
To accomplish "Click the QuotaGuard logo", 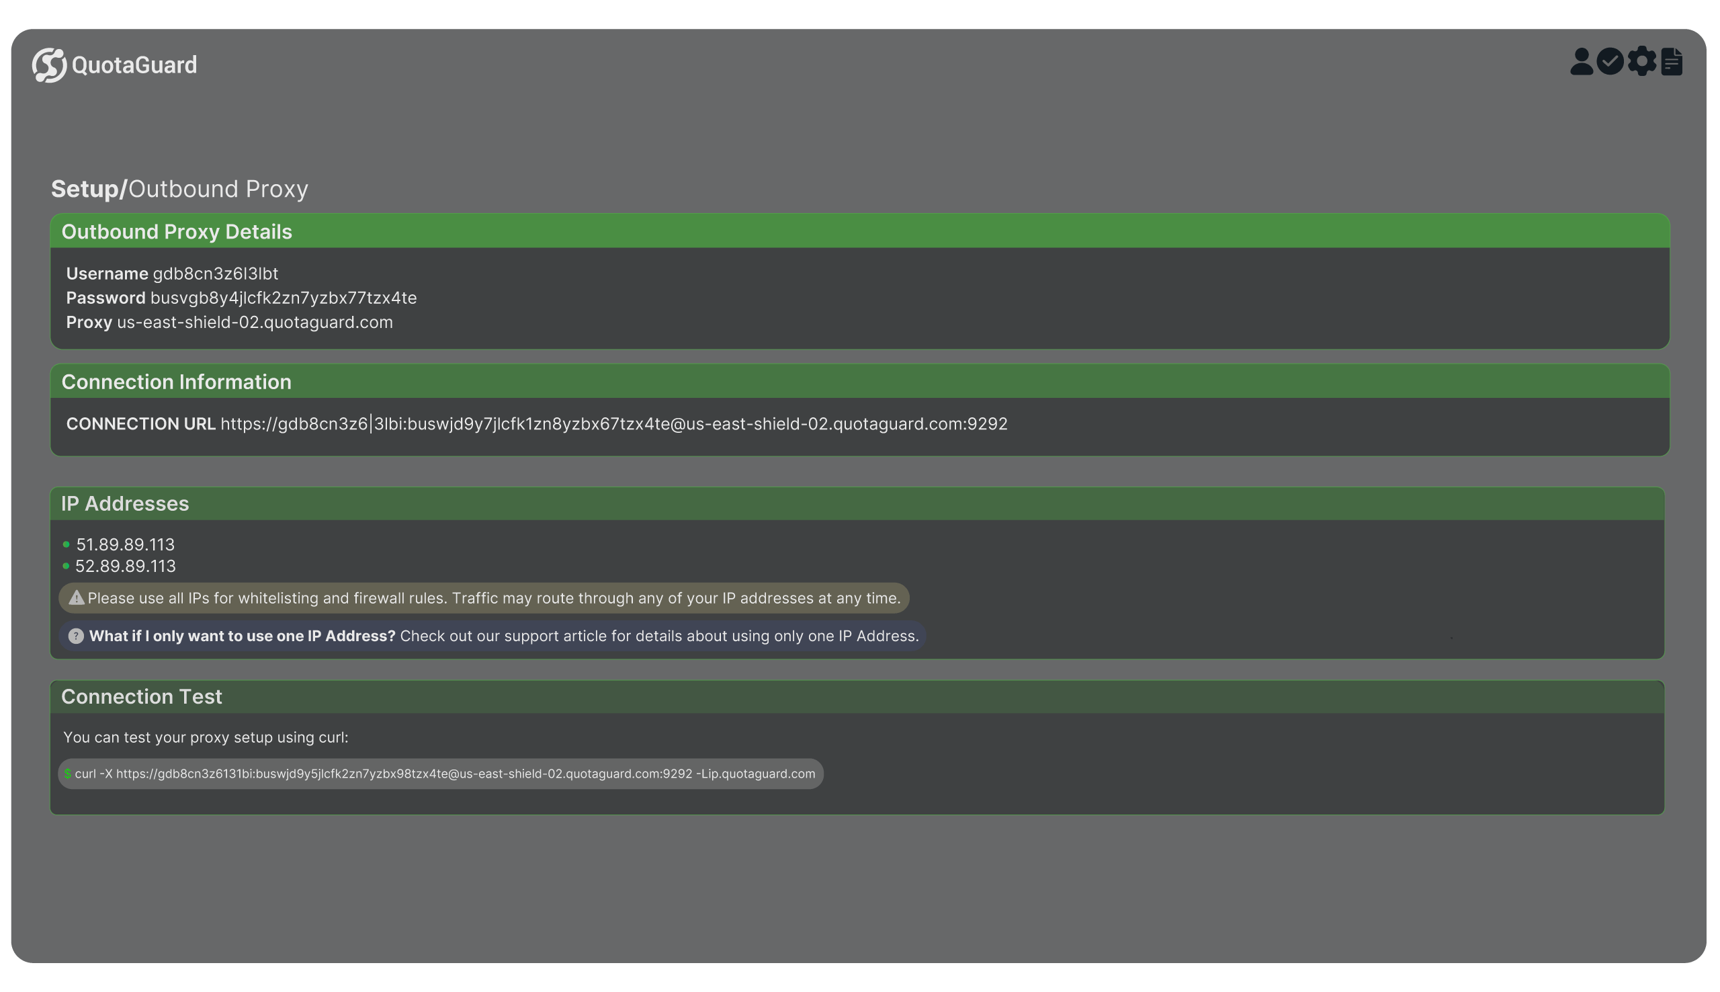I will (114, 65).
